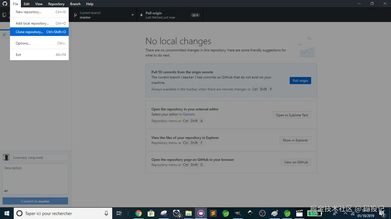Open the Edit menu
The width and height of the screenshot is (391, 219).
point(27,4)
